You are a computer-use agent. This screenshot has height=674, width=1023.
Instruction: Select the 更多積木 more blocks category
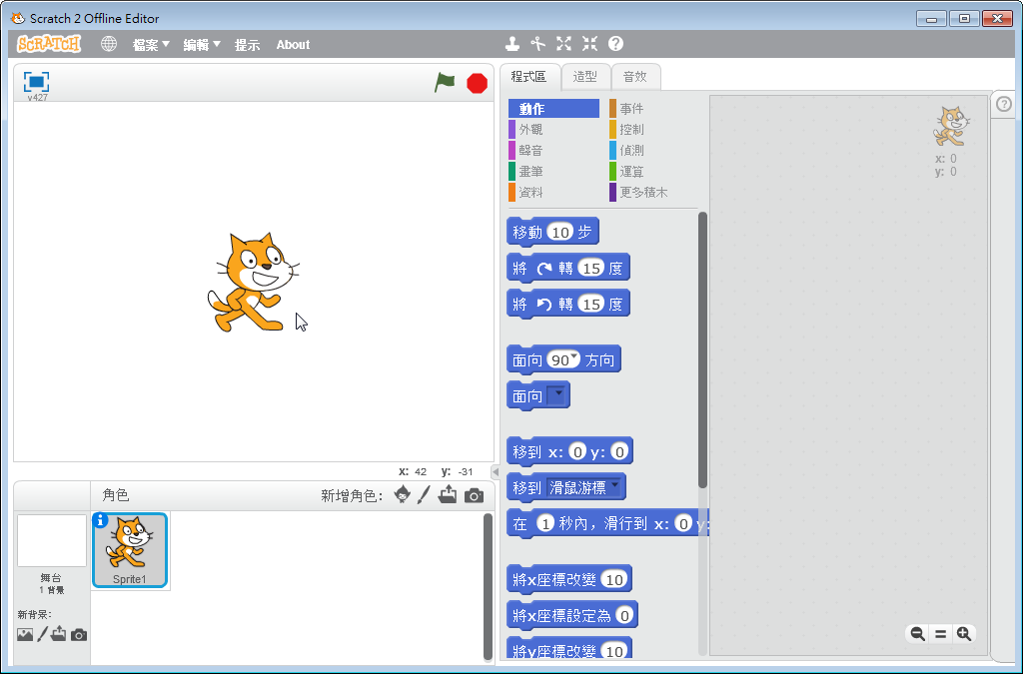[x=653, y=192]
